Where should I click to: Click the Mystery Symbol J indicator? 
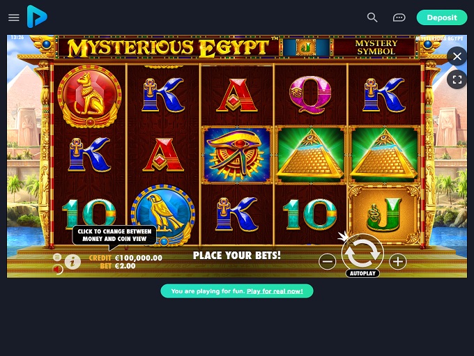click(306, 47)
